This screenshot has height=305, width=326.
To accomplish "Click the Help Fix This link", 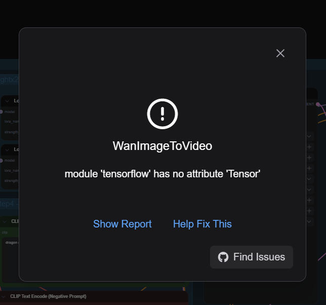I will [x=202, y=224].
